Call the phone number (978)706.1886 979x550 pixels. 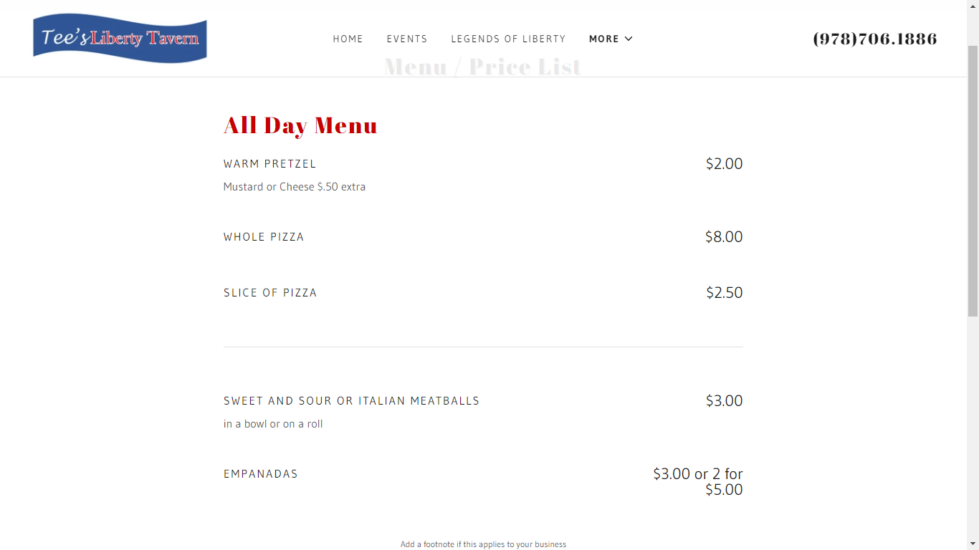click(874, 39)
